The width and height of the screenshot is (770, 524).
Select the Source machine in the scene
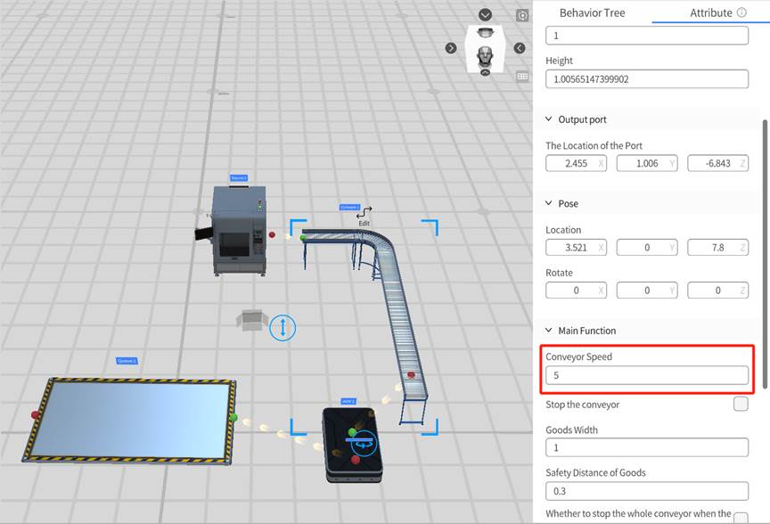tap(237, 232)
